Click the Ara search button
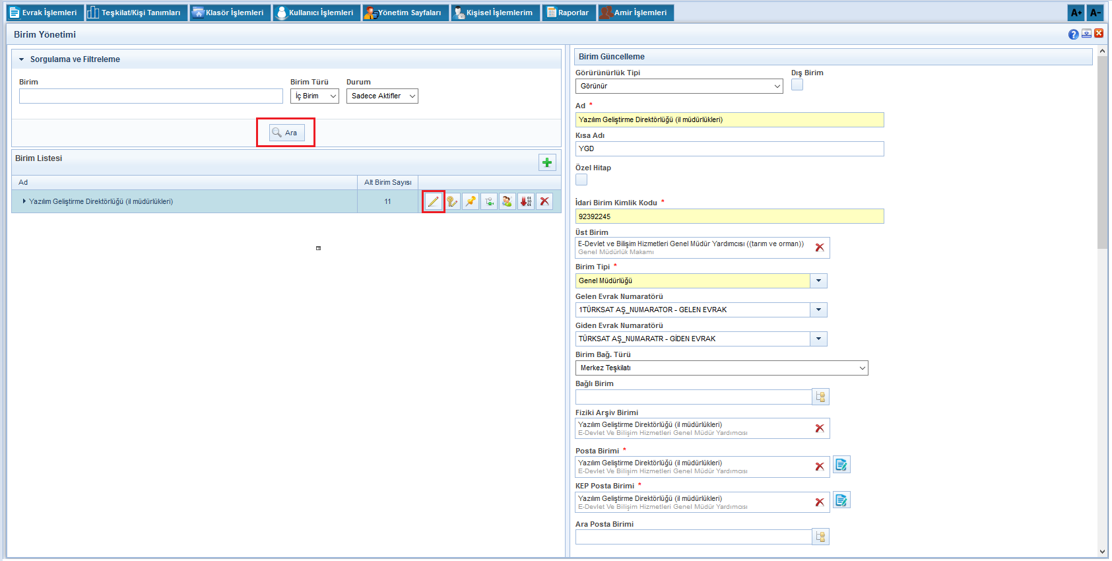1112x561 pixels. 286,133
